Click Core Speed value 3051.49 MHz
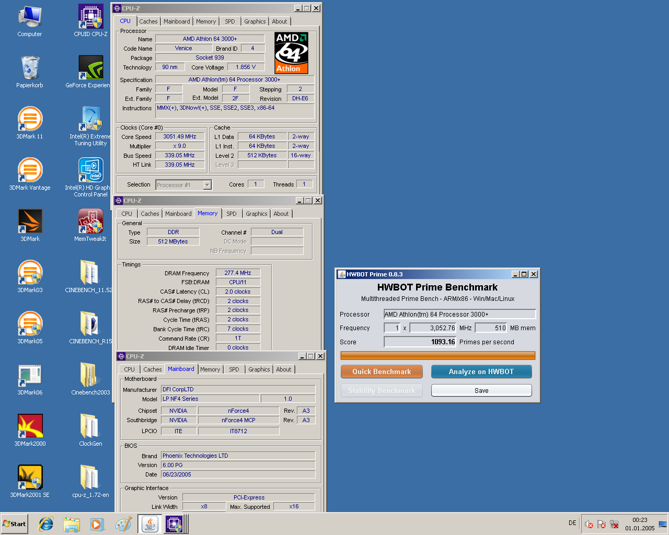 point(180,136)
